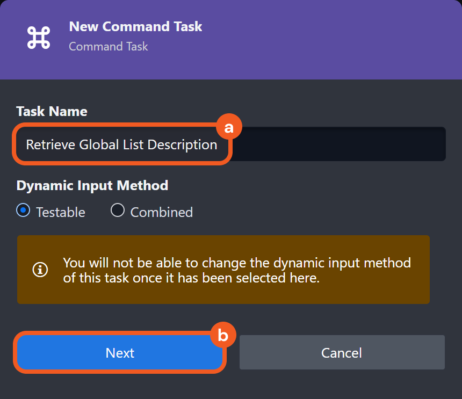This screenshot has width=462, height=399.
Task: Click the info icon in warning banner
Action: [40, 270]
